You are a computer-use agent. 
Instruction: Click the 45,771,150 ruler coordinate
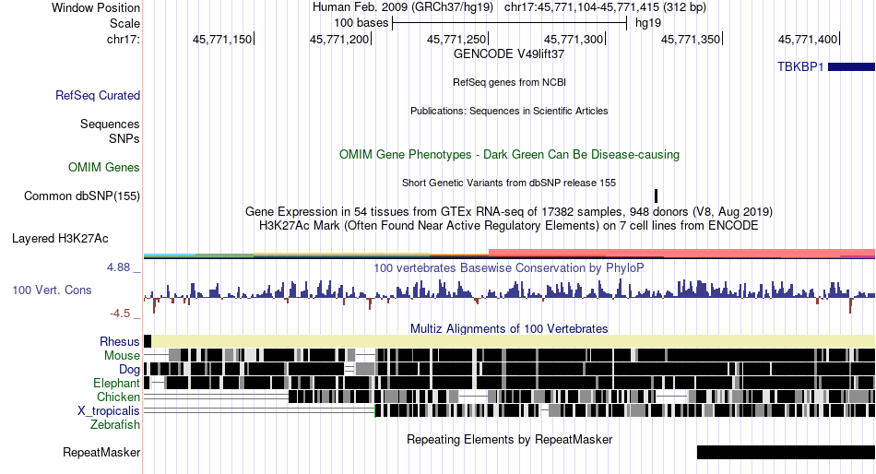click(222, 39)
